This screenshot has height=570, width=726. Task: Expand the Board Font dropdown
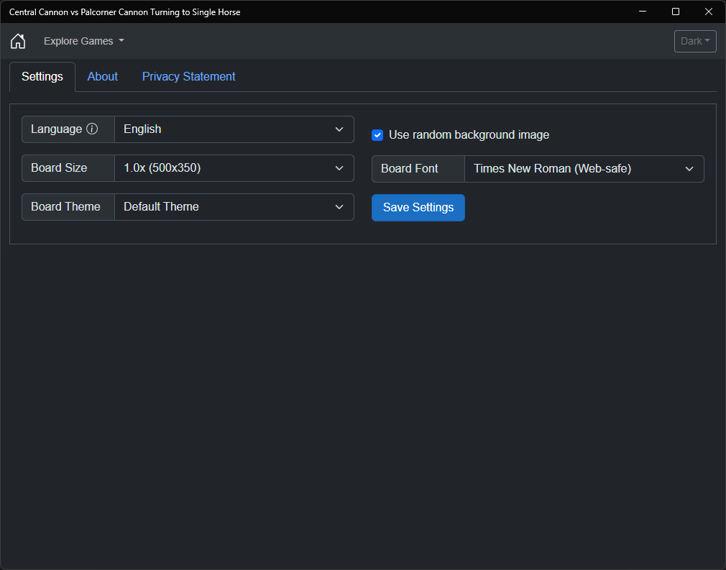point(584,169)
